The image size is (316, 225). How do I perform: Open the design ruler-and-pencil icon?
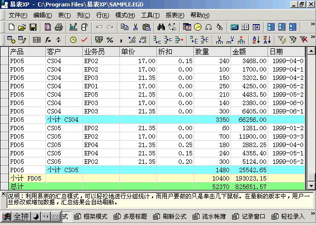(73, 27)
